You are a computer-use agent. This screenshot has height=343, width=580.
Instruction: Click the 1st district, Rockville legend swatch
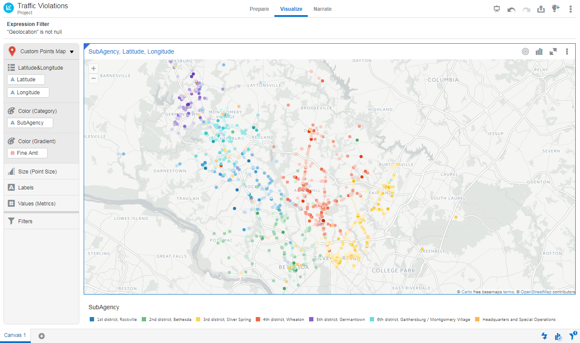click(92, 320)
